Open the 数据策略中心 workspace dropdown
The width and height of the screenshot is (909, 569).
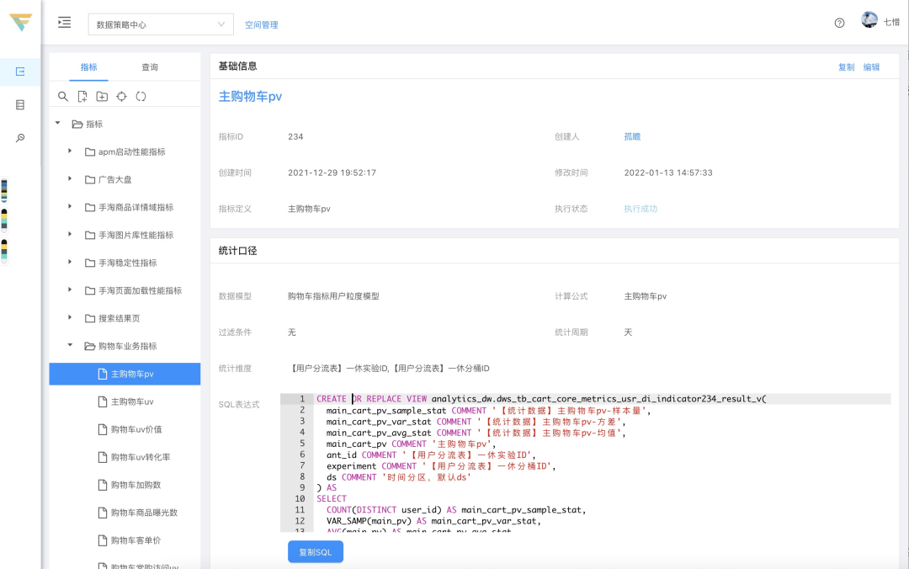click(x=161, y=24)
